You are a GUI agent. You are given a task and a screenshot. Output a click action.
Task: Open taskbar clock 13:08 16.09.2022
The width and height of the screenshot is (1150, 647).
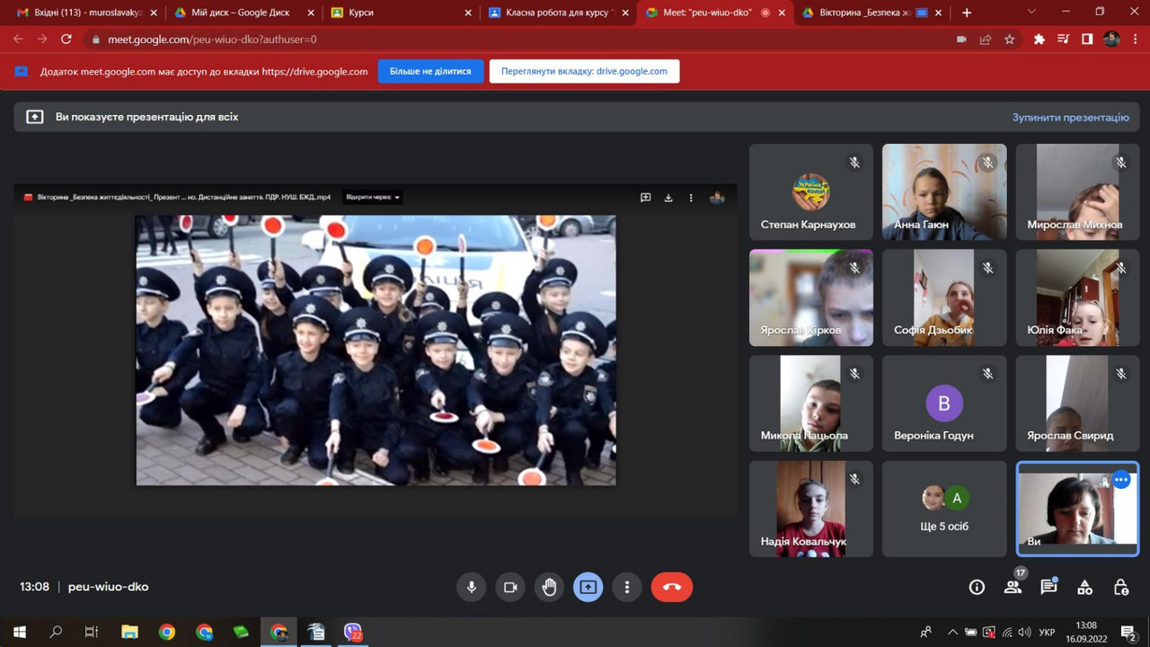coord(1086,633)
